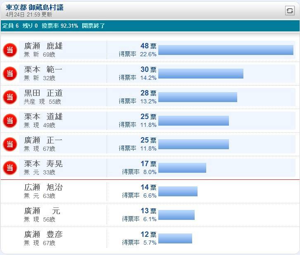Click the red 当 badge beside 栗本 寿晃
The image size is (300, 255).
click(10, 168)
